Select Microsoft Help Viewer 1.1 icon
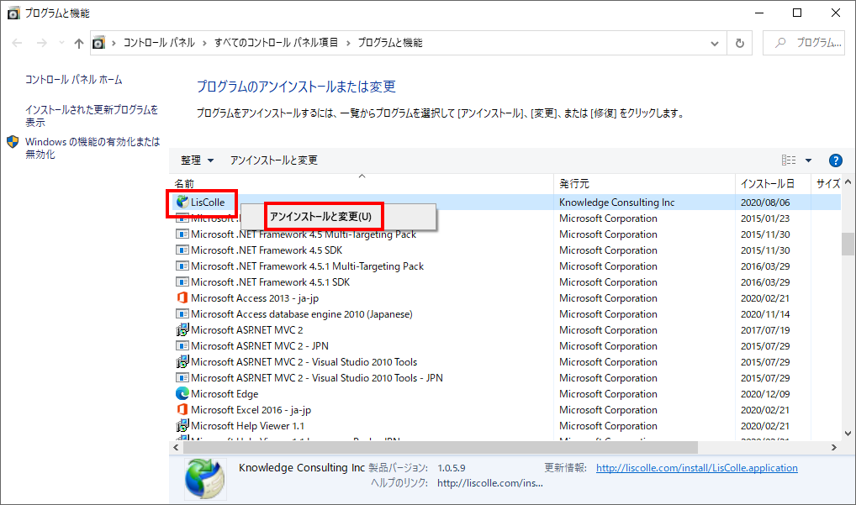 [182, 425]
